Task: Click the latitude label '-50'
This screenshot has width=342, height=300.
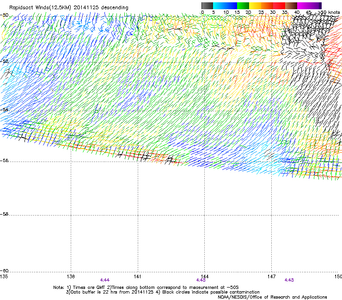Action: tap(4, 15)
